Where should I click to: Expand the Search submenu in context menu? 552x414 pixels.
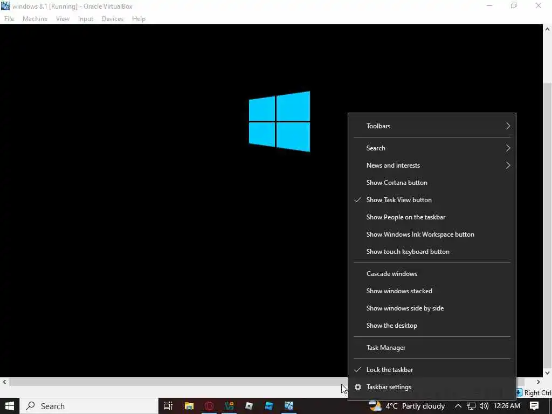click(x=432, y=148)
